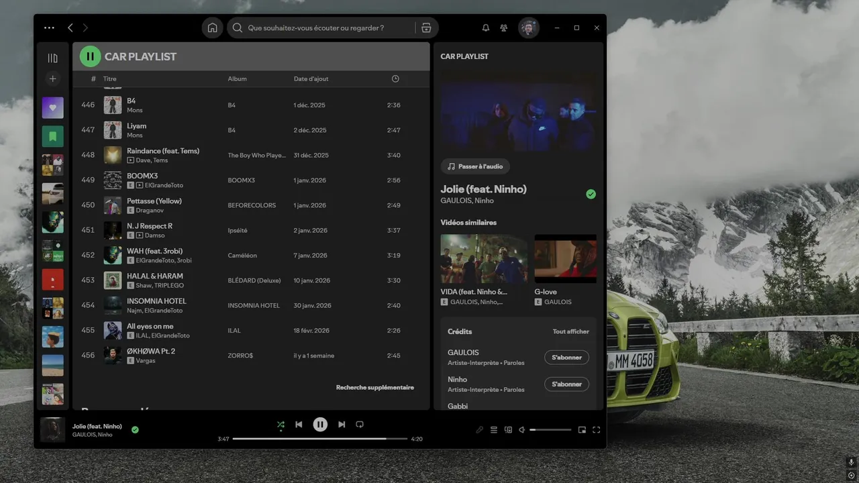Show lyrics microphone icon
Viewport: 859px width, 483px height.
pyautogui.click(x=480, y=430)
